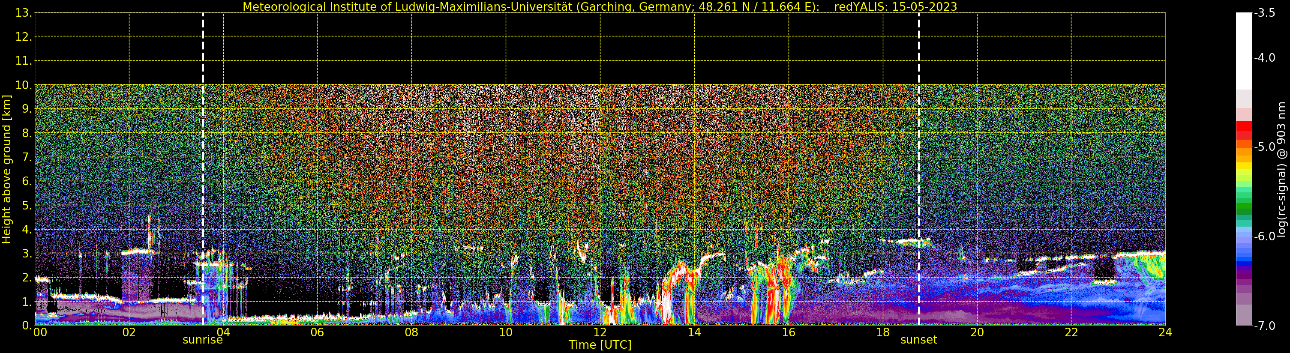The image size is (1290, 353).
Task: Click the 'sunset' label below the axis
Action: point(918,340)
